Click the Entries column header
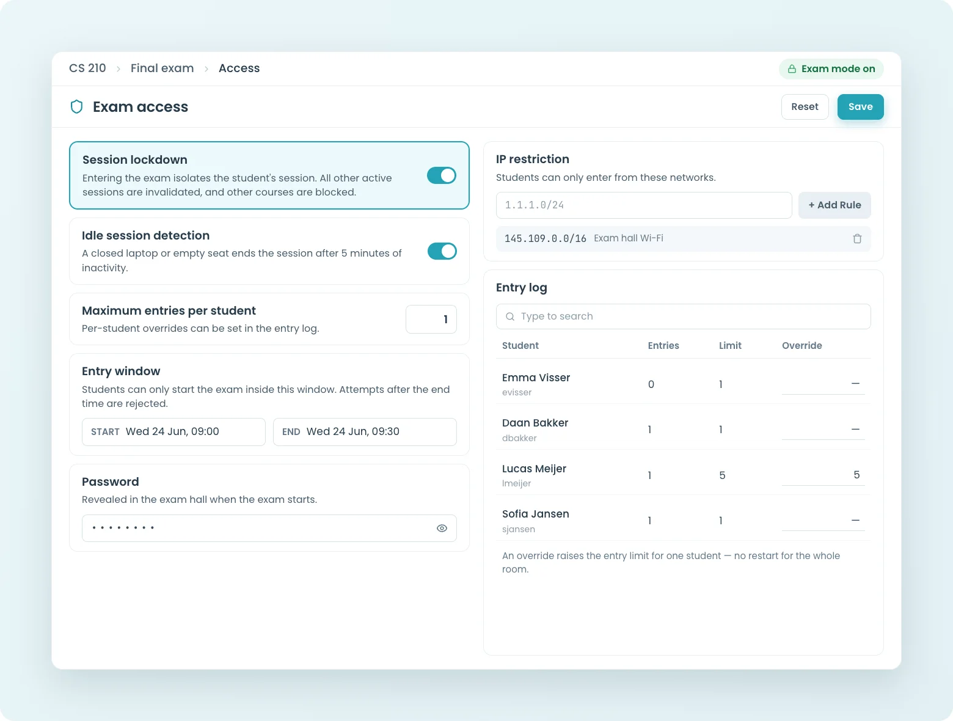 [663, 346]
